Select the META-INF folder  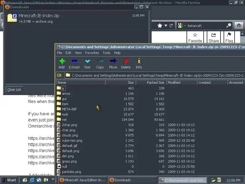(x=69, y=109)
